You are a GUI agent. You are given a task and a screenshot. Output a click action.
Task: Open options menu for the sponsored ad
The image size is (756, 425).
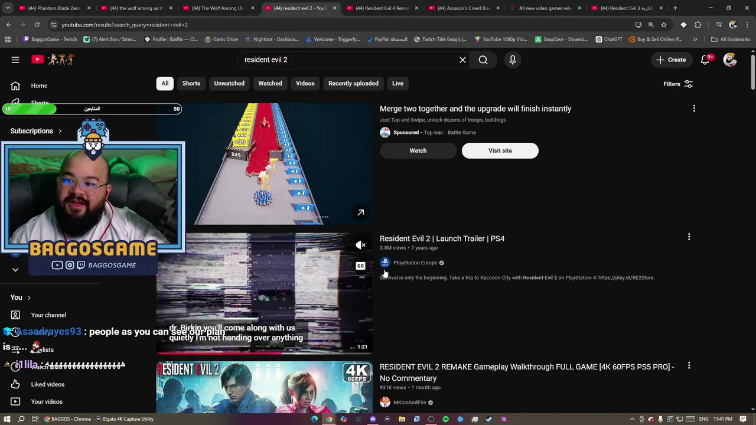pos(694,109)
